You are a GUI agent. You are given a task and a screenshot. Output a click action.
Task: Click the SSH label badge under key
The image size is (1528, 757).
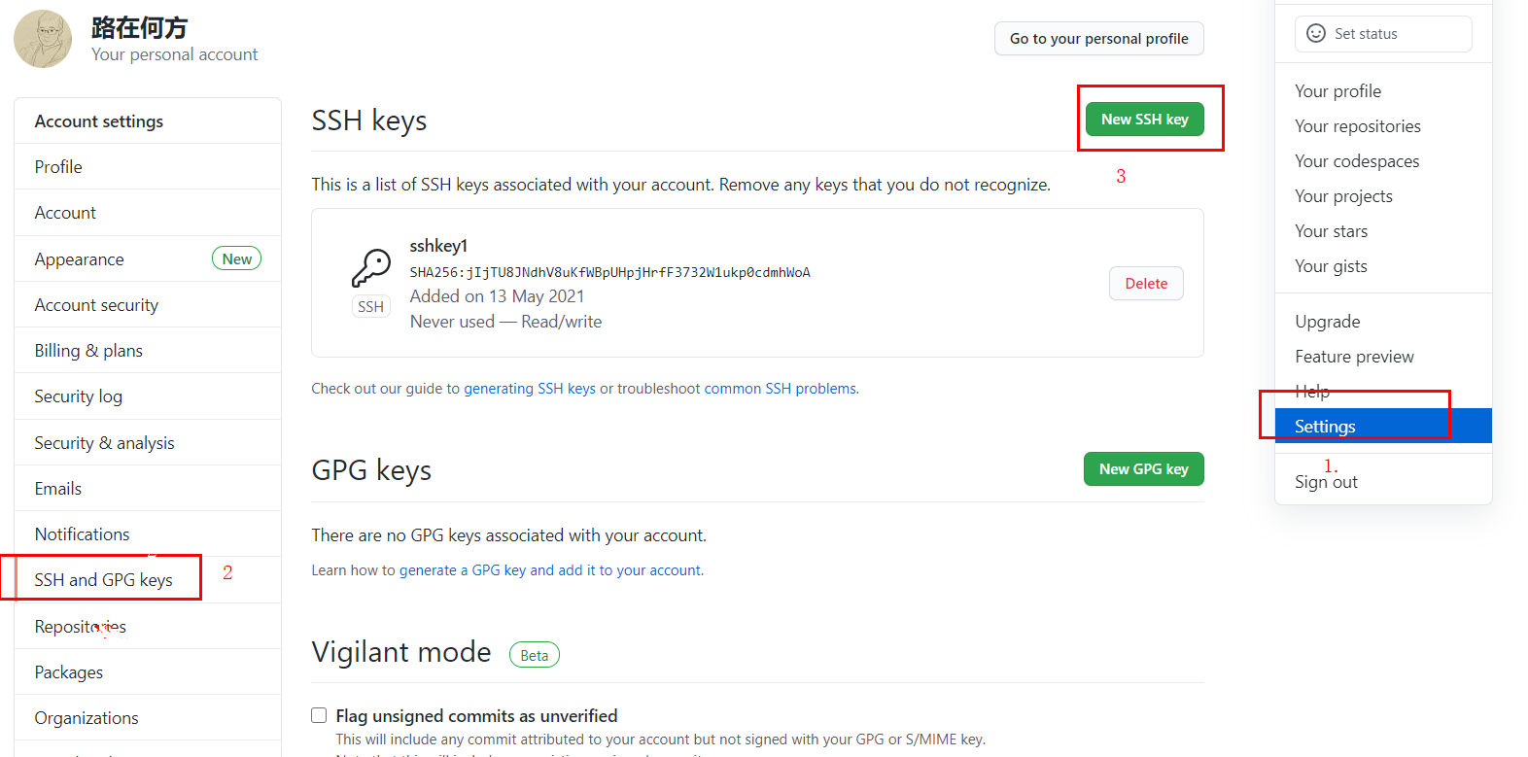[371, 307]
